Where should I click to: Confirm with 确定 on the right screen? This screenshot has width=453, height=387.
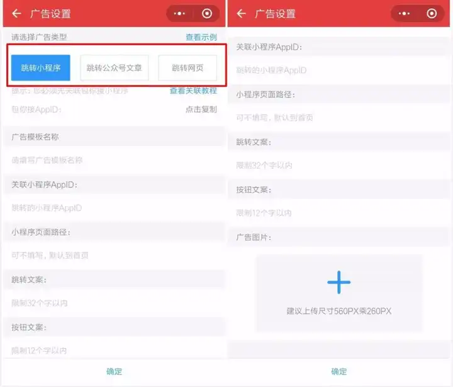pos(339,371)
